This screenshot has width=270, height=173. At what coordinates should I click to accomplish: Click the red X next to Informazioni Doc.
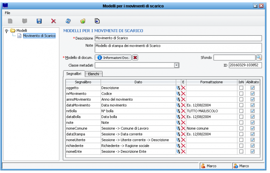click(x=135, y=58)
